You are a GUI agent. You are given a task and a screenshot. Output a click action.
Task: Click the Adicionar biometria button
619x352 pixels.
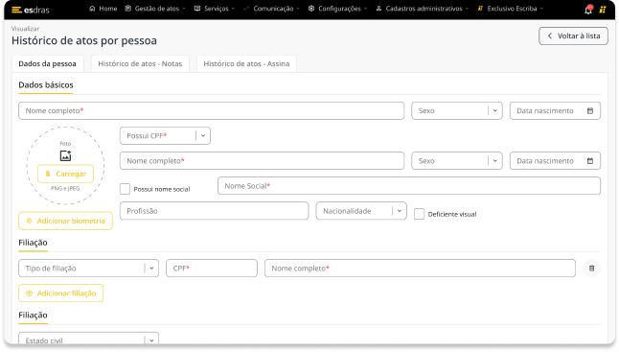point(65,221)
